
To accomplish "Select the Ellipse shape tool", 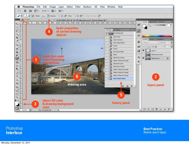I will [x=17, y=83].
